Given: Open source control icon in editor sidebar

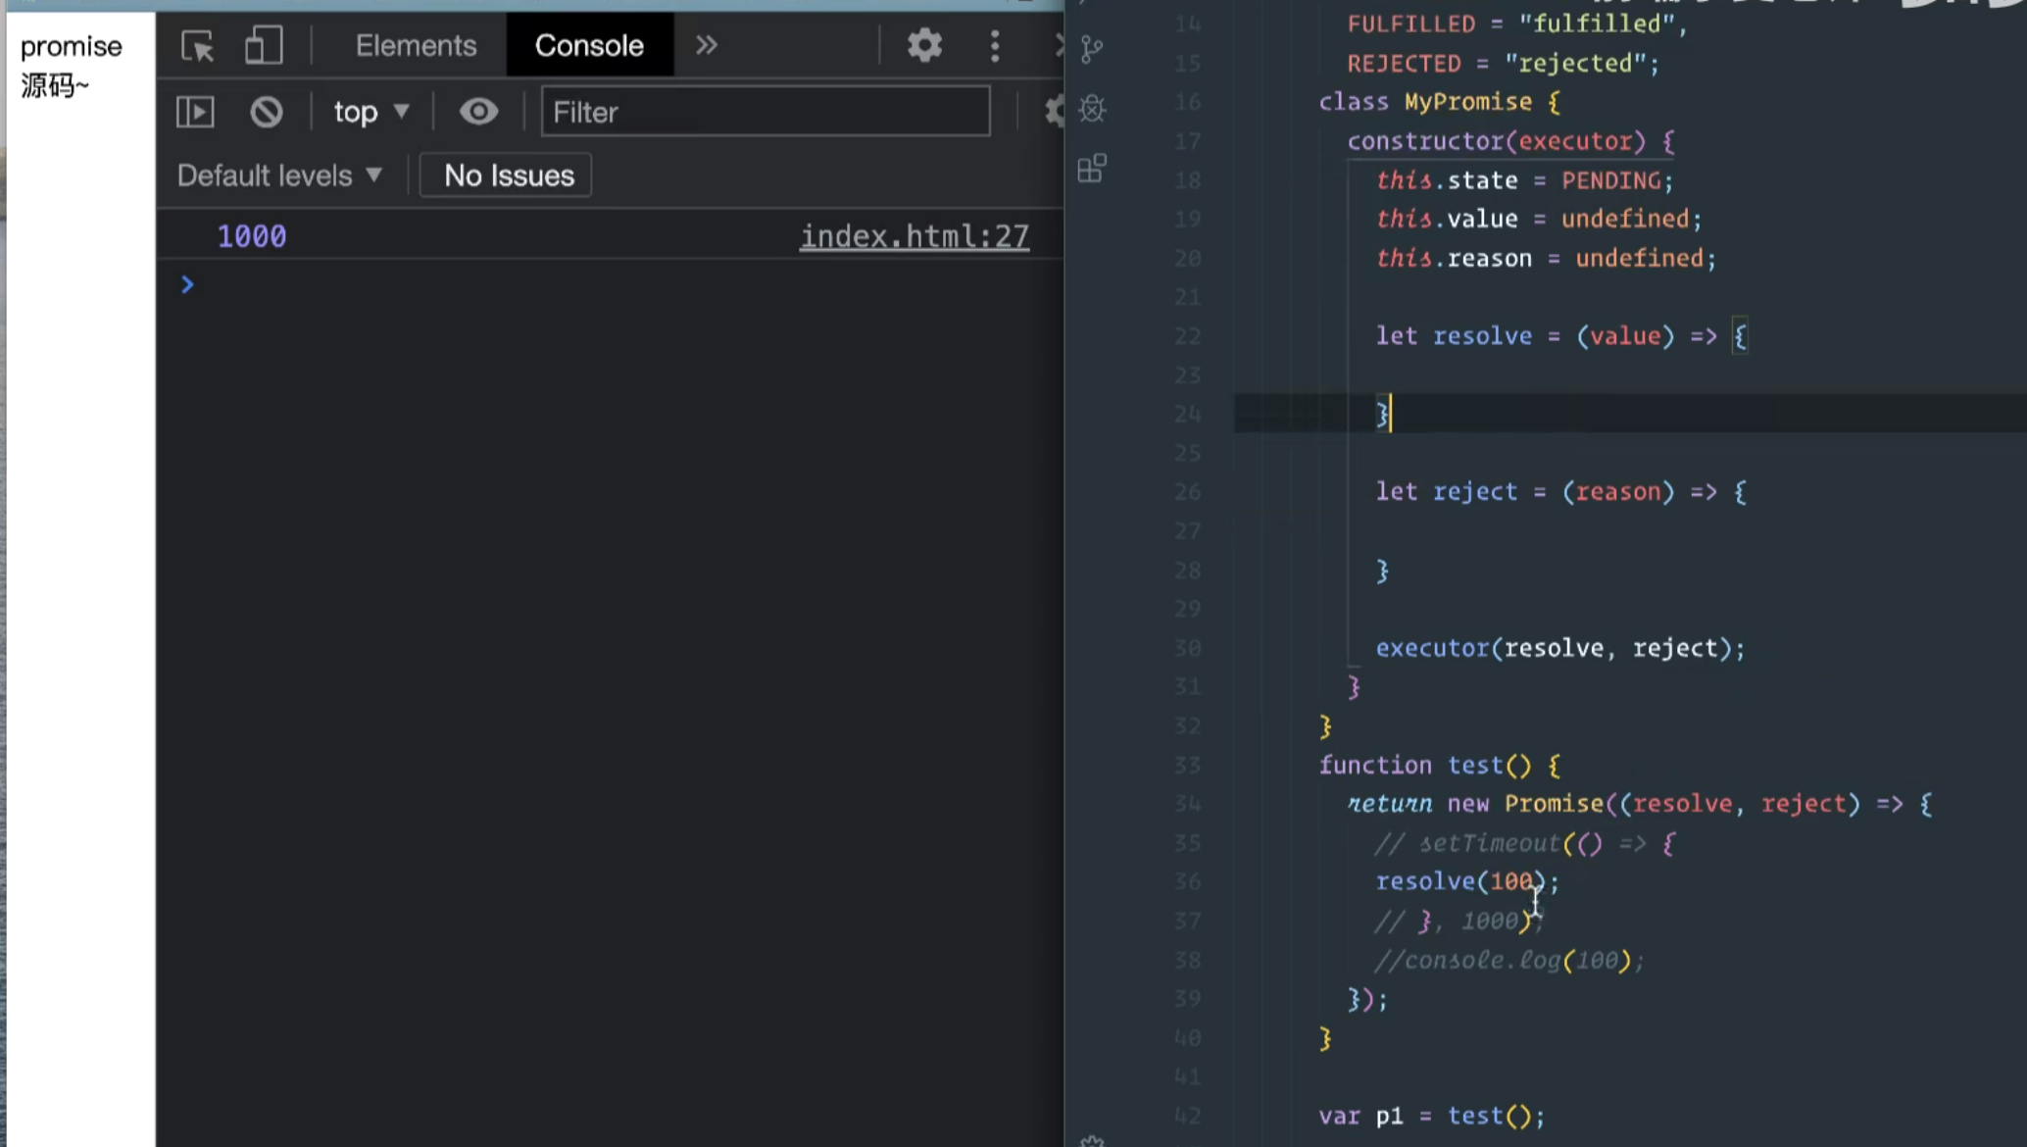Looking at the screenshot, I should click(x=1092, y=49).
